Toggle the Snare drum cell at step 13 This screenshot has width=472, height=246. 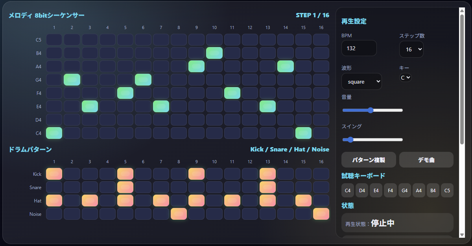(x=267, y=187)
